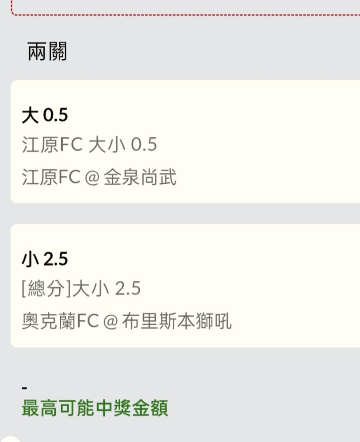
Task: Select the 小 2.5 bet selection title
Action: 45,259
